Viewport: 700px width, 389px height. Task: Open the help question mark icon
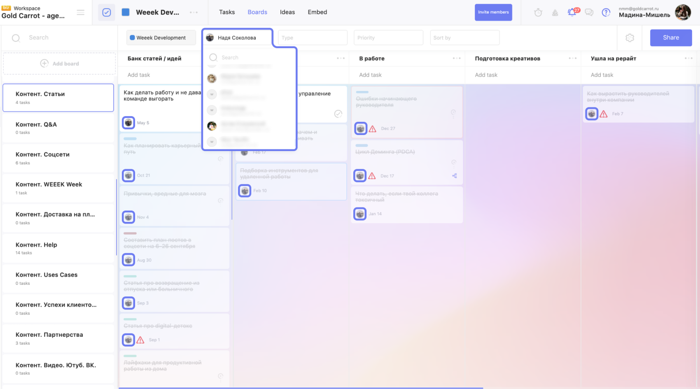606,13
